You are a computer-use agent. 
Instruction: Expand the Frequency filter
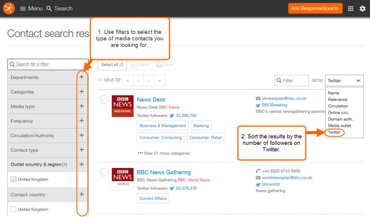coord(82,121)
